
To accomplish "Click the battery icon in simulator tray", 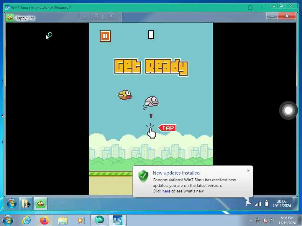I will [267, 203].
